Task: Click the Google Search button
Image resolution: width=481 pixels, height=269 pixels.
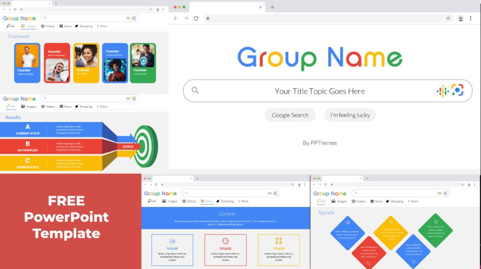Action: [290, 115]
